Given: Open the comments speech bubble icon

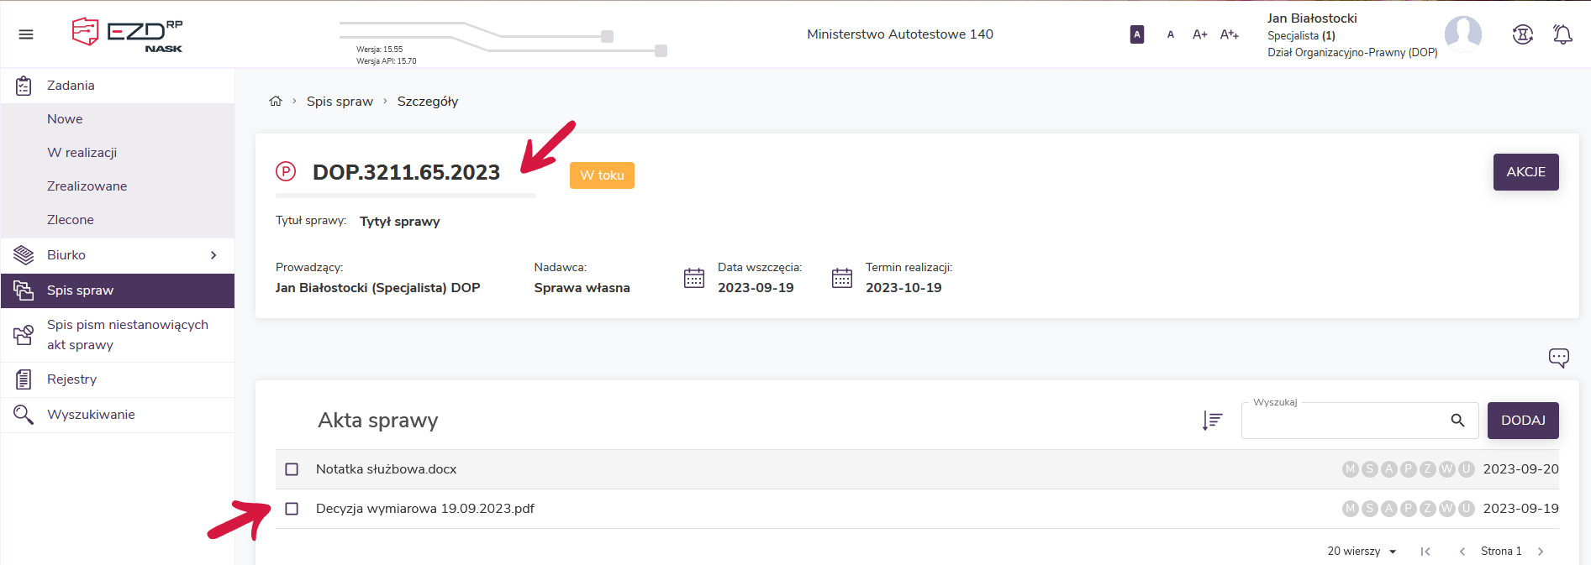Looking at the screenshot, I should (x=1558, y=358).
